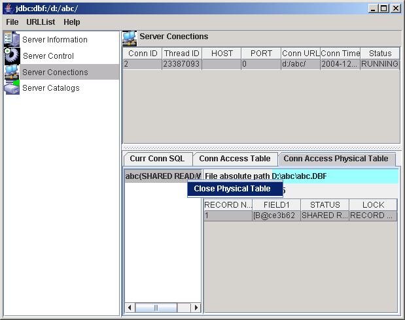This screenshot has height=320, width=405.
Task: Select Conn Access Physical Table tab
Action: point(336,159)
